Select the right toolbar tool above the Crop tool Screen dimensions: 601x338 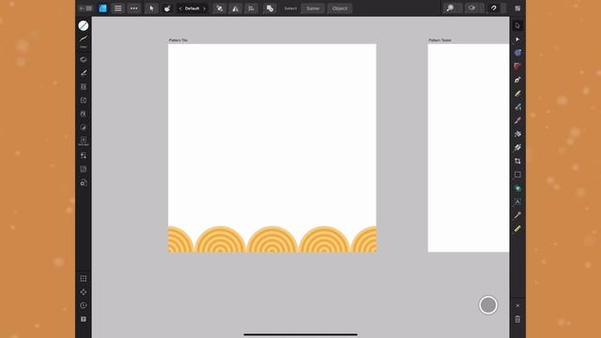click(x=517, y=147)
